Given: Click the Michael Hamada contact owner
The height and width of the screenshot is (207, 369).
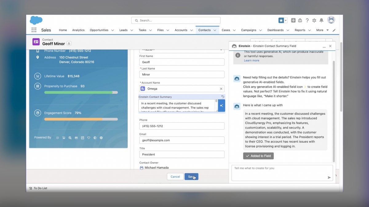Looking at the screenshot, I should (157, 168).
